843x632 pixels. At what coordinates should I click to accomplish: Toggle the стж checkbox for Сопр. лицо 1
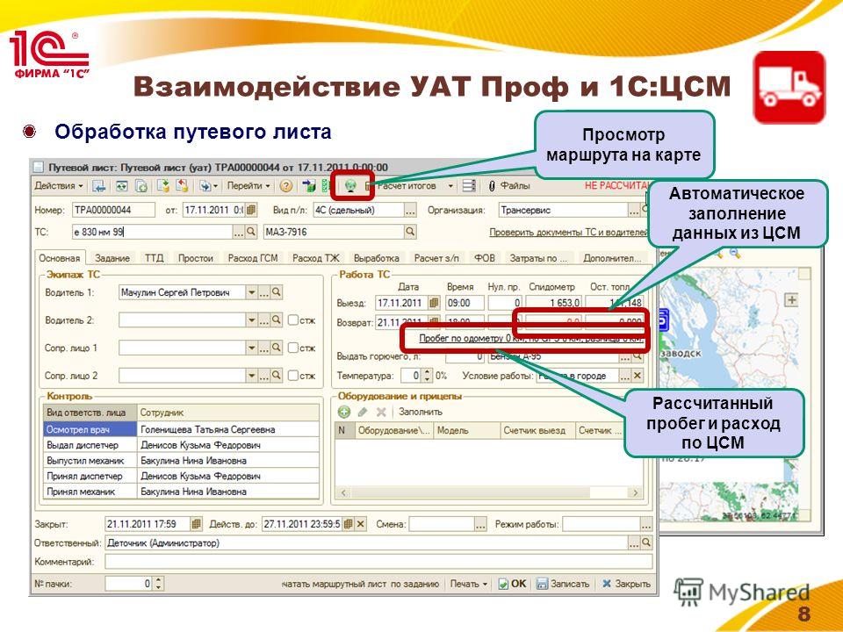293,348
